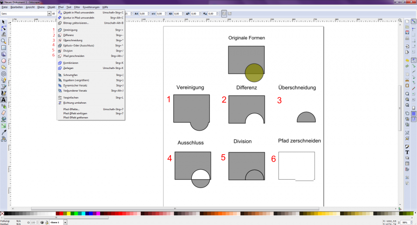Pick the yellow color swatch in palette
The width and height of the screenshot is (417, 225).
tap(69, 213)
